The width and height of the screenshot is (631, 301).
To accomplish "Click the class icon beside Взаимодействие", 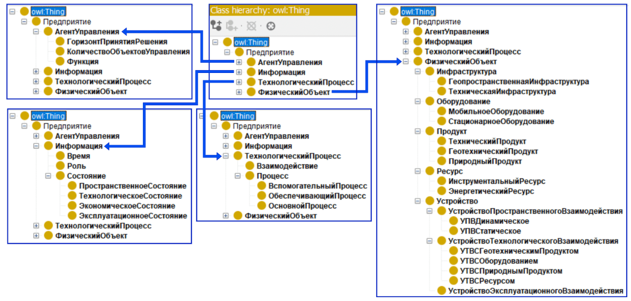I will tap(250, 166).
